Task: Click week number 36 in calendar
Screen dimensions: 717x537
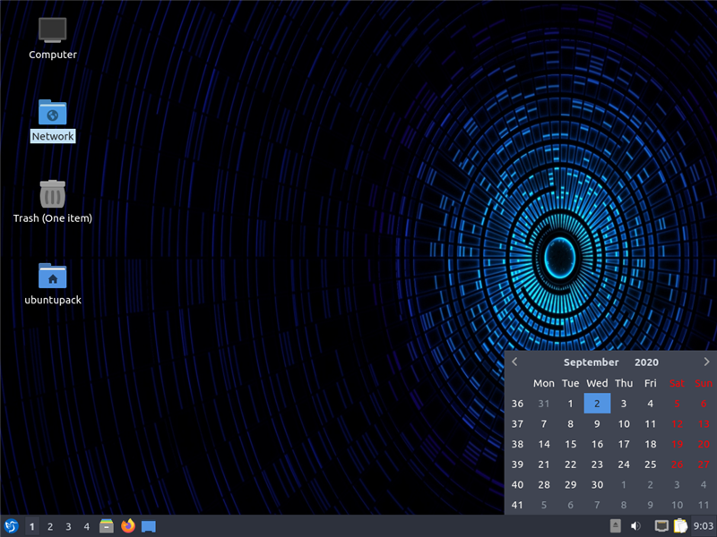Action: pos(517,404)
